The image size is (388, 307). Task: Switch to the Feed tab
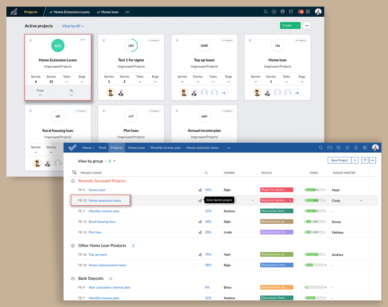[x=102, y=148]
